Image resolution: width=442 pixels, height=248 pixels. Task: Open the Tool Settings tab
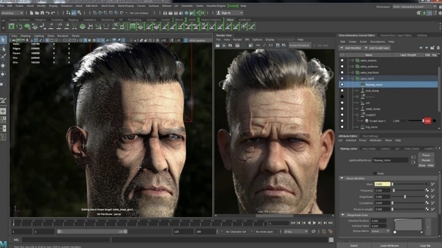370,136
